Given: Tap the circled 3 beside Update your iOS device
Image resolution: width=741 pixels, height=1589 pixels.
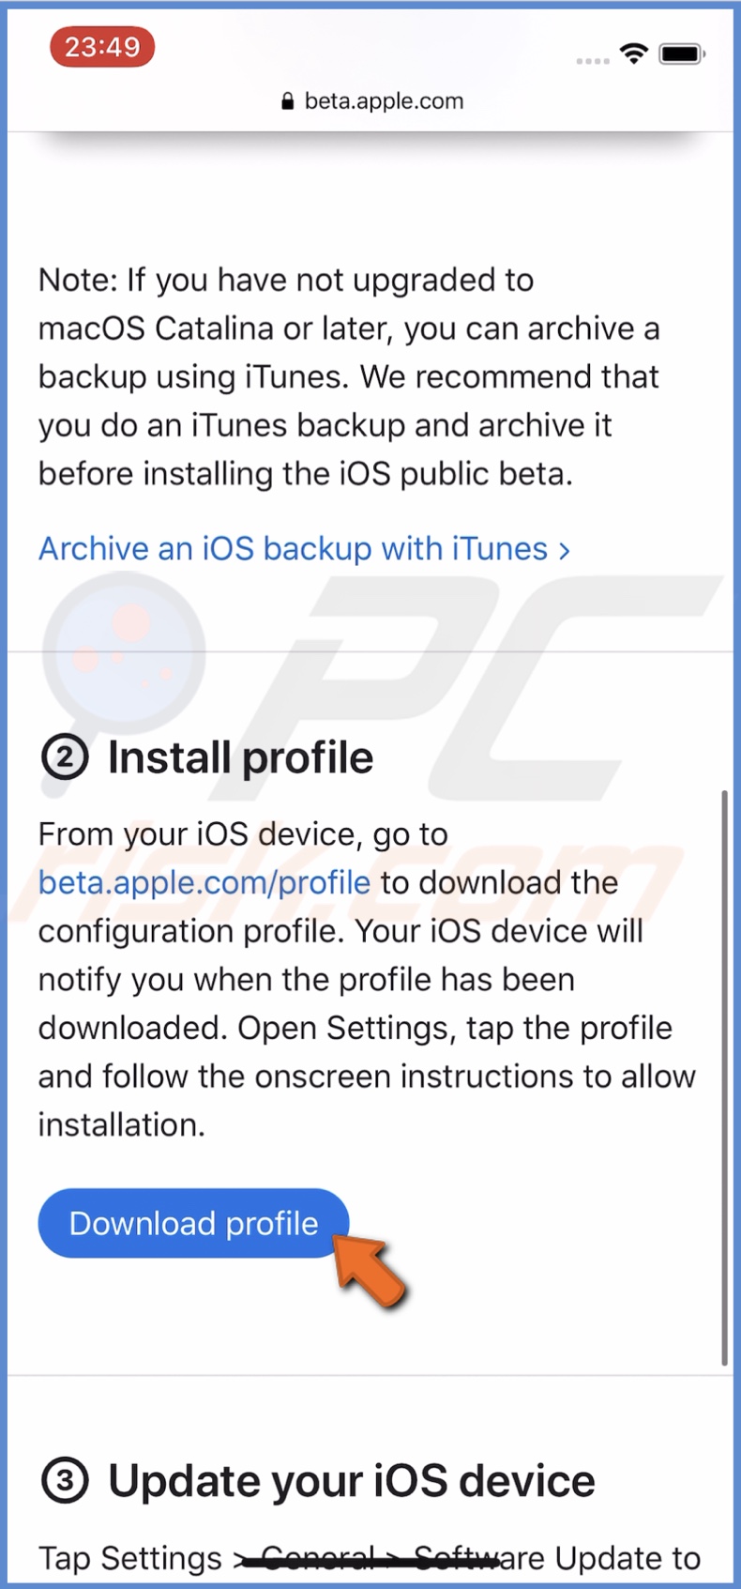Looking at the screenshot, I should click(65, 1480).
